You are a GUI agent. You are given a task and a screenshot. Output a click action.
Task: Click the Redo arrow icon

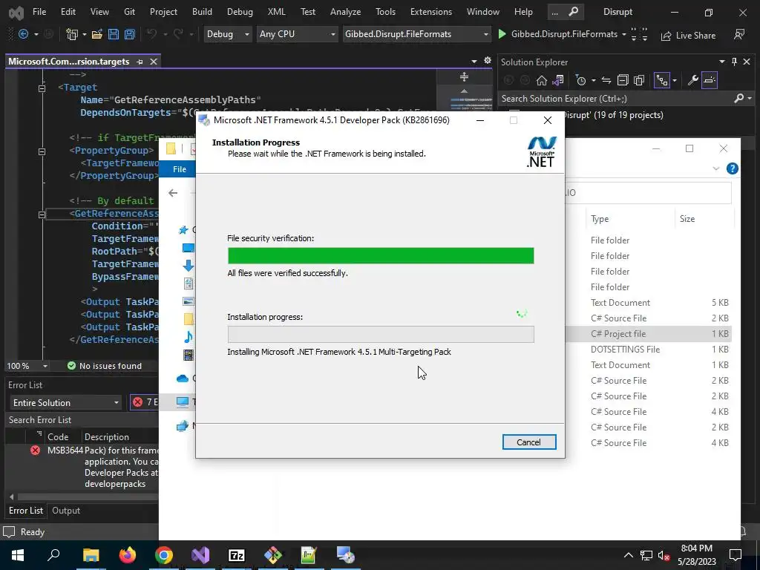pyautogui.click(x=178, y=34)
